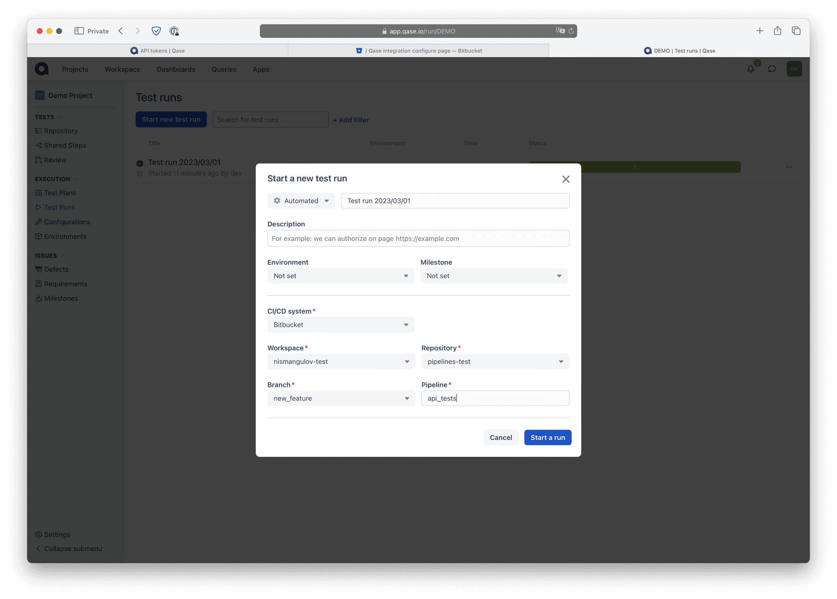Go to Configurations in the sidebar
Screen dimensions: 837x599
pyautogui.click(x=63, y=222)
